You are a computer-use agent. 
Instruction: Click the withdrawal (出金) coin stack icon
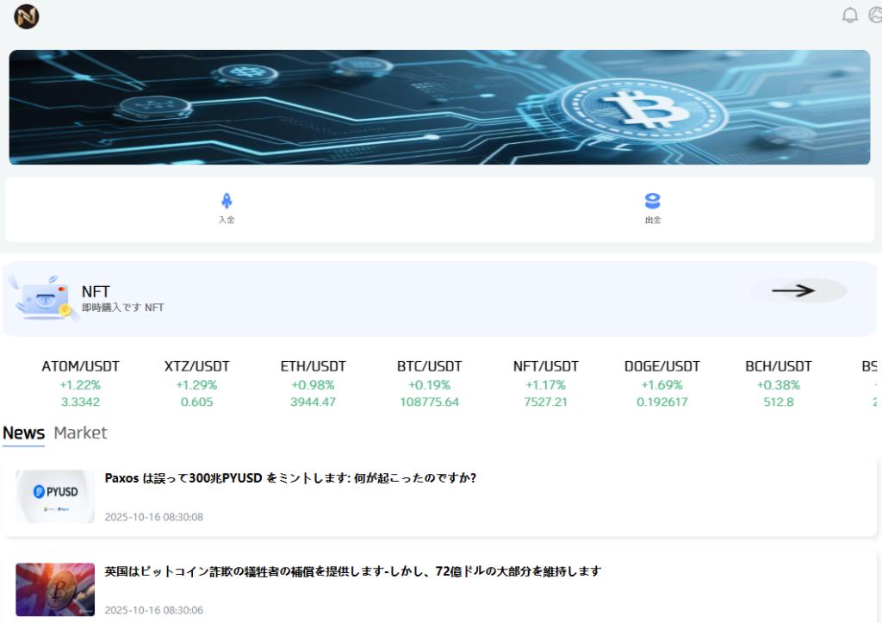[x=653, y=202]
